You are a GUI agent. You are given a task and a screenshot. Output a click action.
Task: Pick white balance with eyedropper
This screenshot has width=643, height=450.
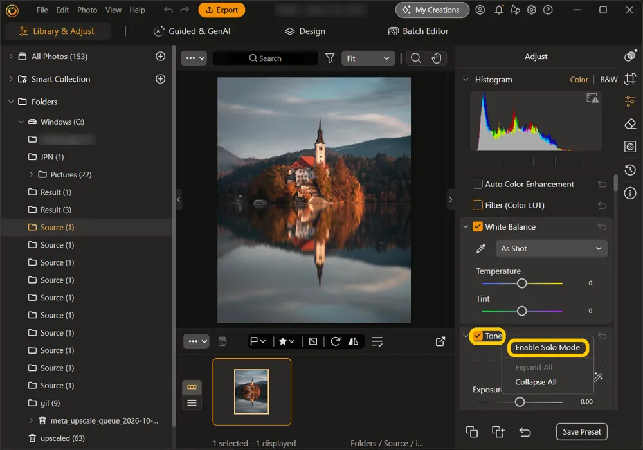480,248
